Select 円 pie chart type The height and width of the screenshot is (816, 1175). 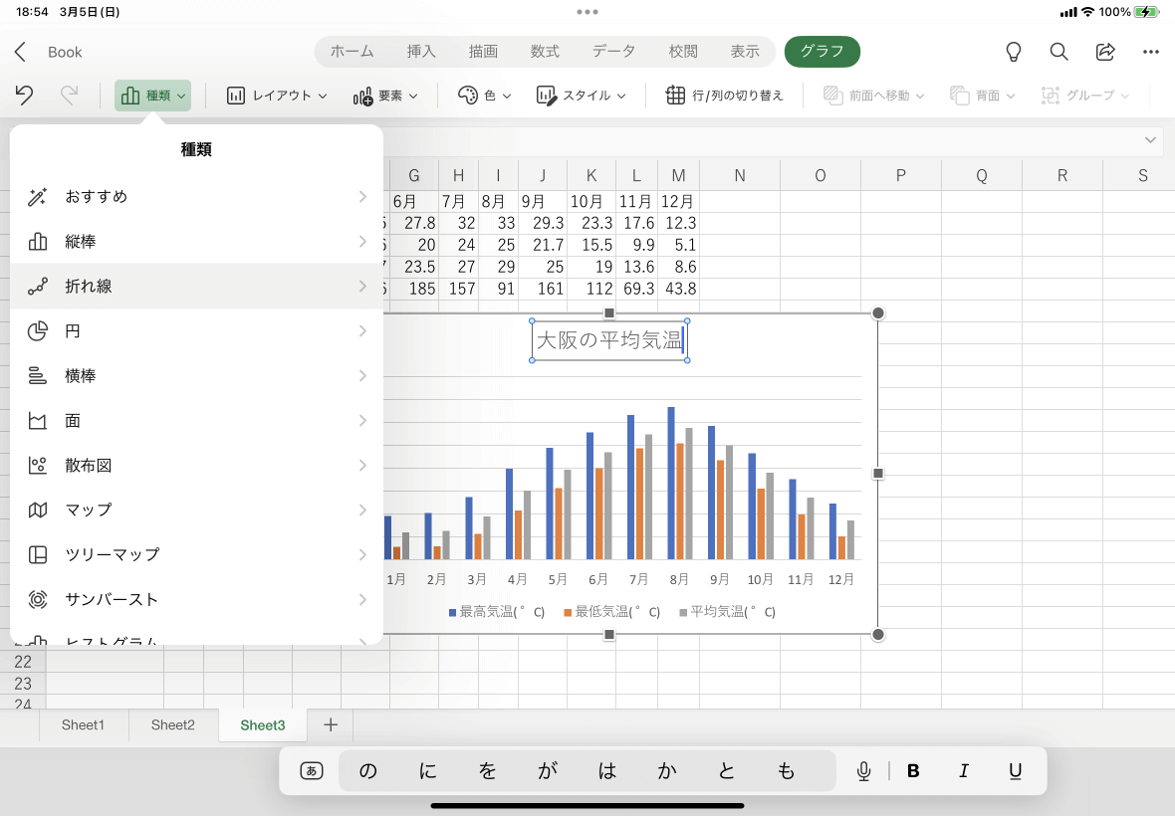pyautogui.click(x=196, y=331)
